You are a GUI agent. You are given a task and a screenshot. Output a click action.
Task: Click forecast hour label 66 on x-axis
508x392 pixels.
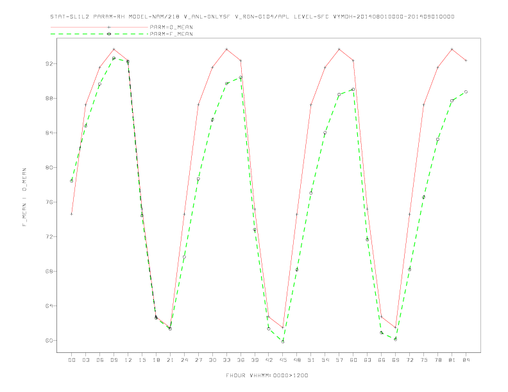[382, 360]
